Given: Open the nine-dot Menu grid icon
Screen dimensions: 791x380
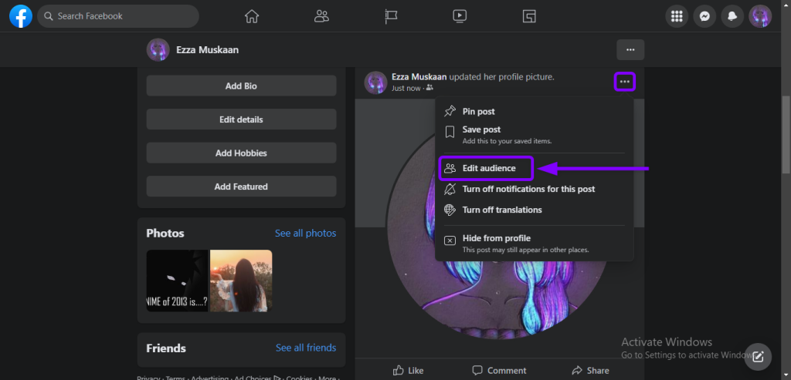Looking at the screenshot, I should (x=677, y=16).
